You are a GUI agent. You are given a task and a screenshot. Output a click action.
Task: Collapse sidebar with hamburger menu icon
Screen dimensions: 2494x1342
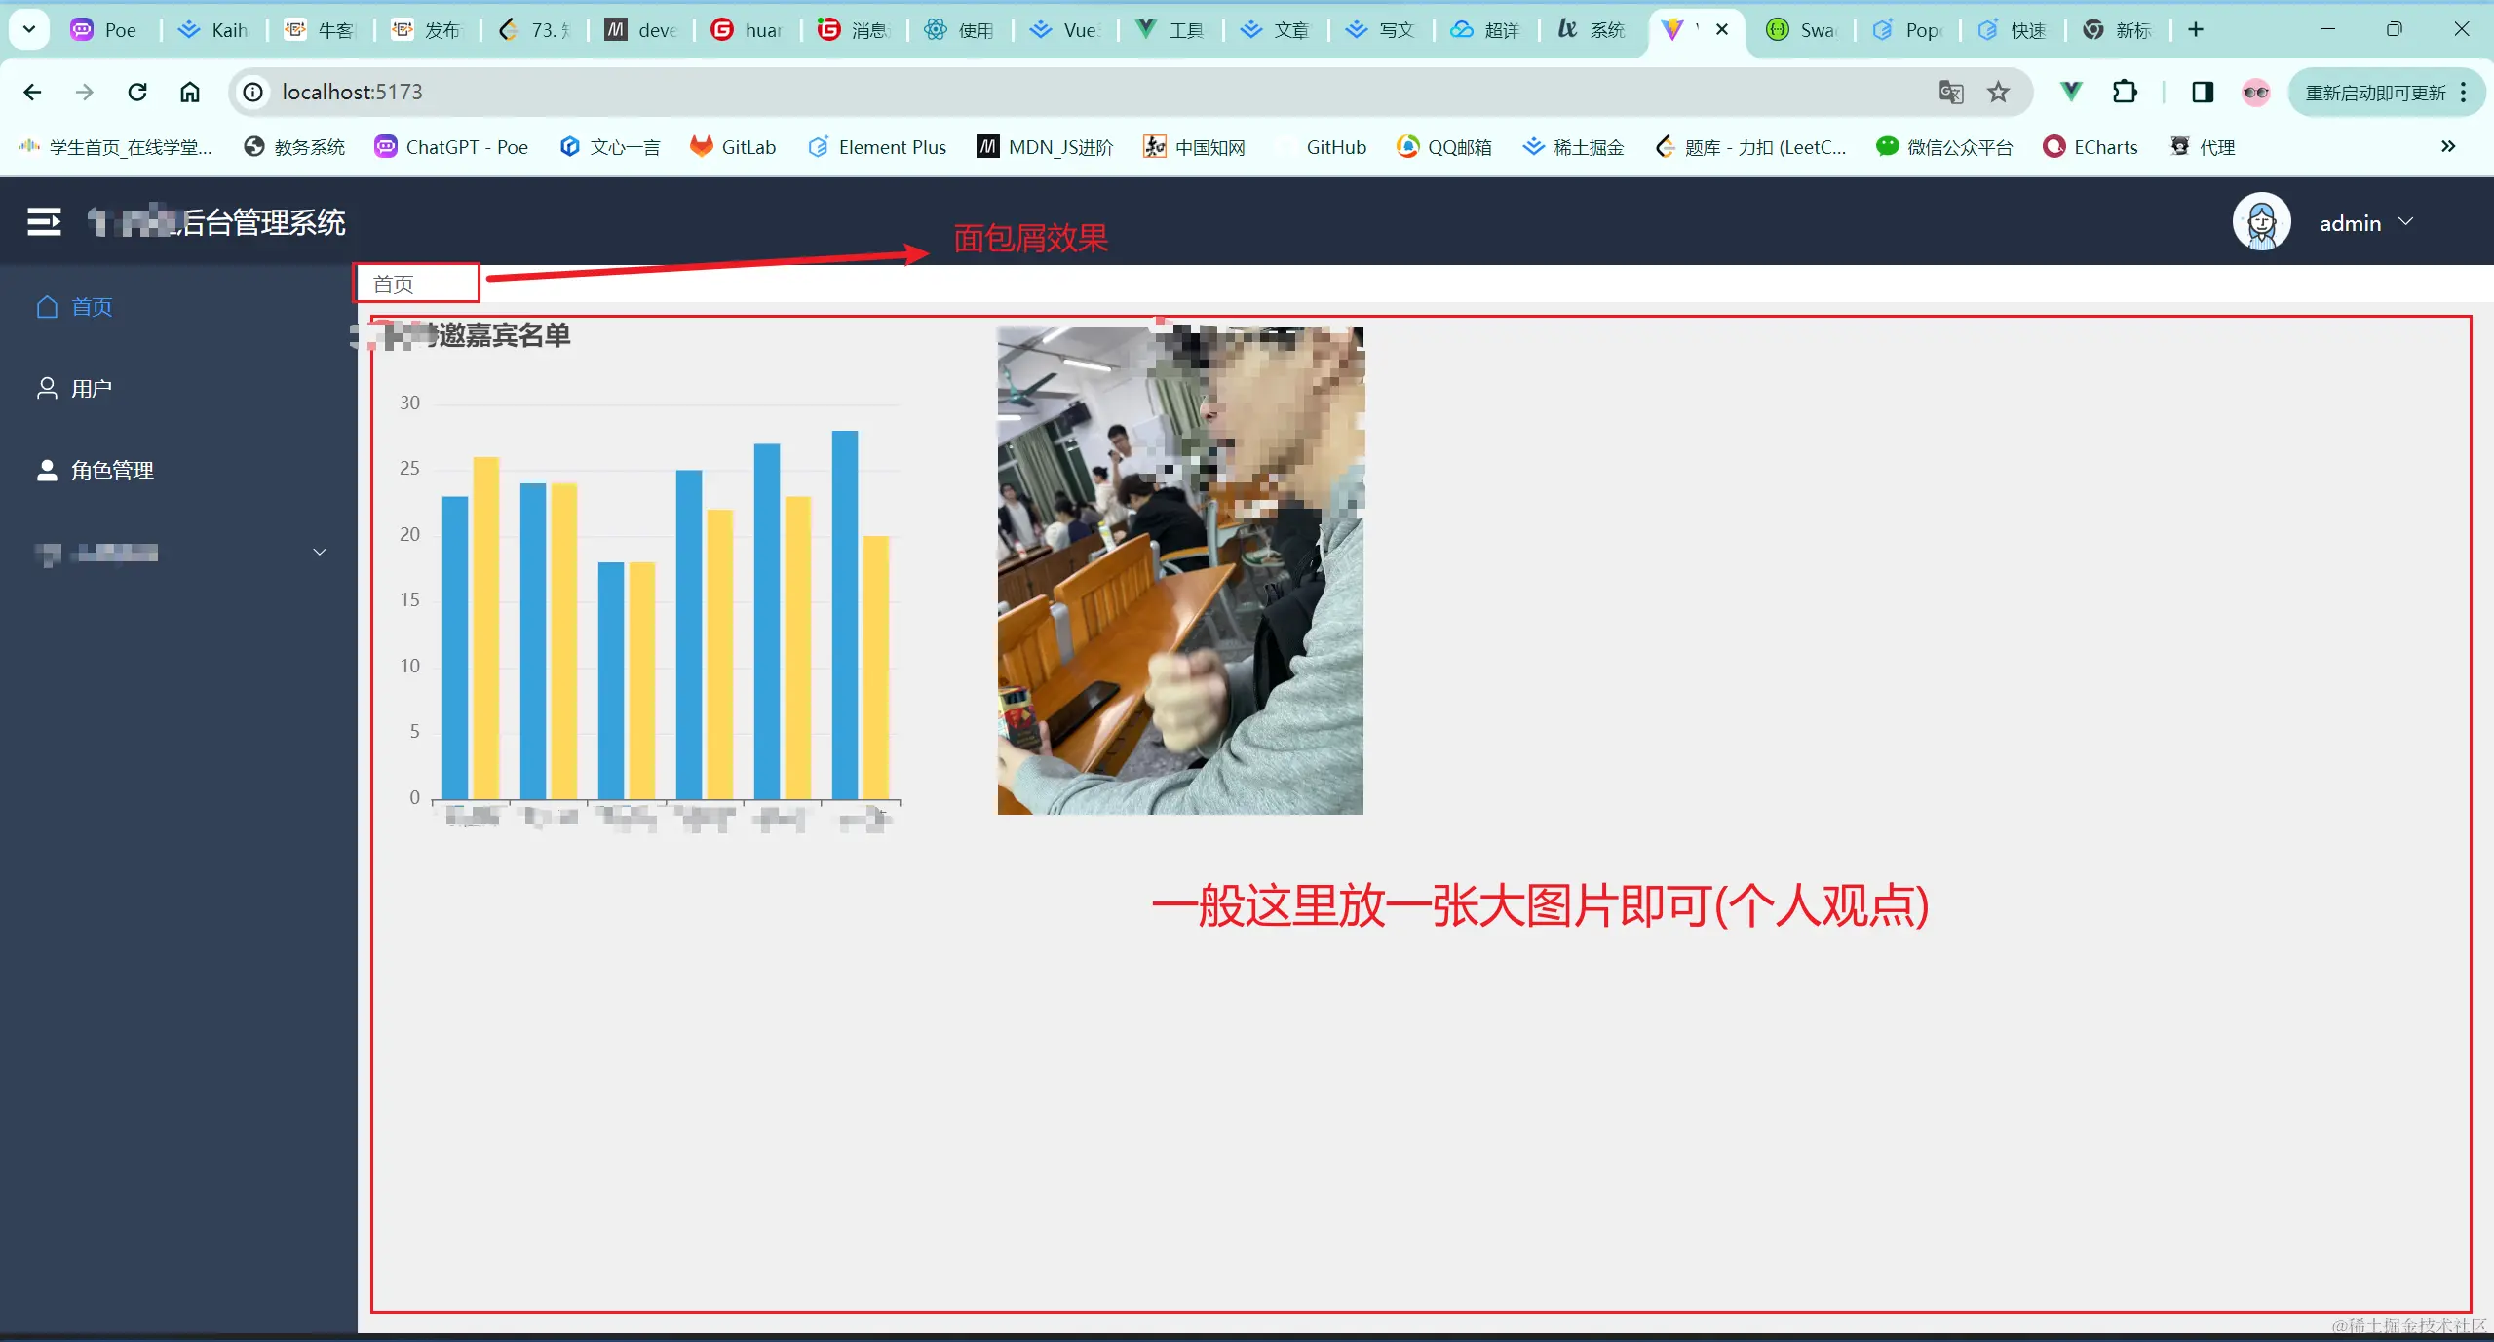(x=44, y=222)
